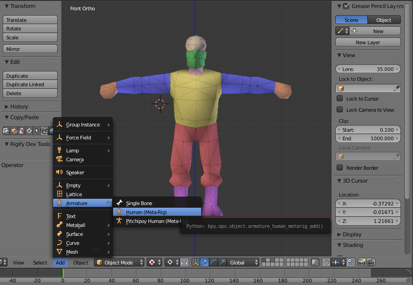
Task: Open the Object menu in 3D header
Action: [80, 262]
